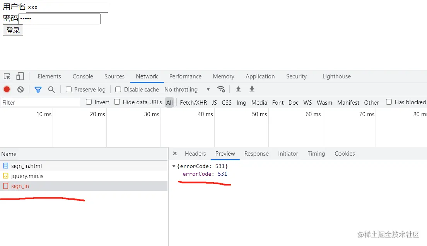Click the errorCode: 531 property line
Screen dimensions: 427x246
coord(205,174)
